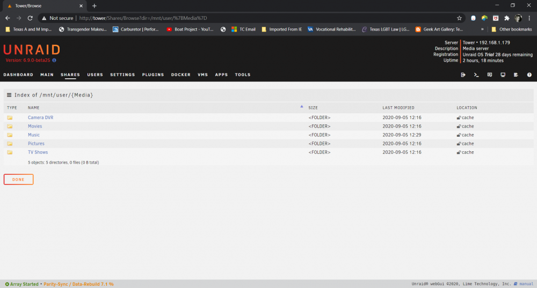Image resolution: width=537 pixels, height=288 pixels.
Task: Open the Chrome three-dot menu
Action: point(529,18)
